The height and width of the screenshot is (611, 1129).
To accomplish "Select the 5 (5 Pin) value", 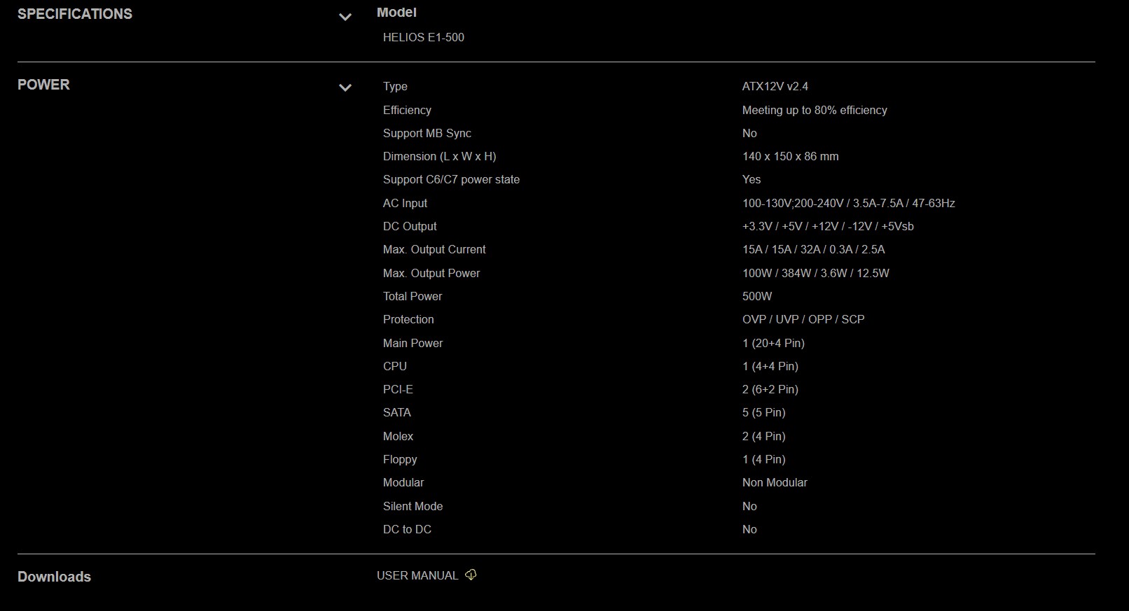I will click(764, 412).
